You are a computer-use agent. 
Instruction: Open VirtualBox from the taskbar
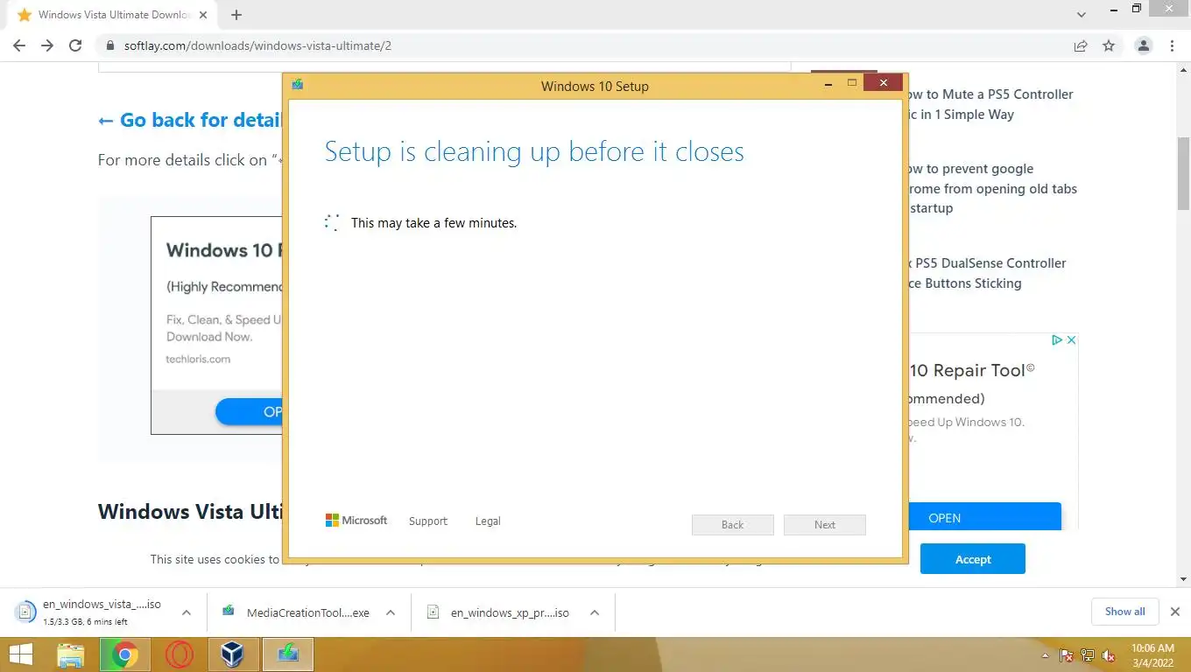pos(233,654)
